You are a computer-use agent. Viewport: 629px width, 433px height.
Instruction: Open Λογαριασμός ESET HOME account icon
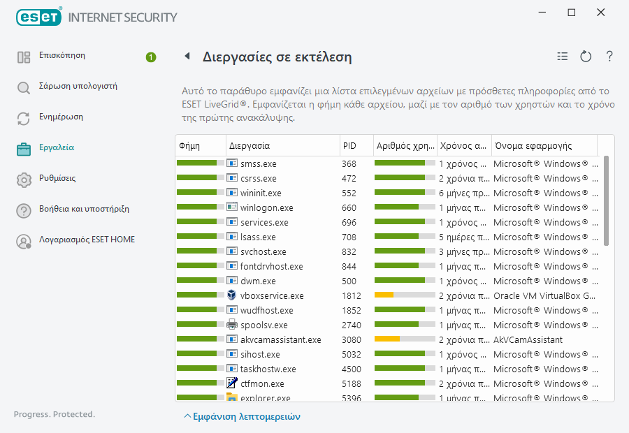coord(24,242)
